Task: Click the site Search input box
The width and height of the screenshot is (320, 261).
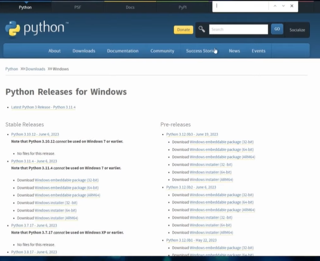Action: [238, 29]
